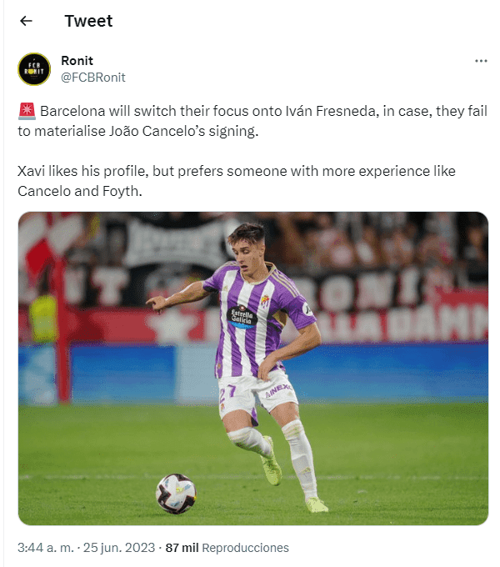The image size is (500, 567).
Task: Click the text 'João Cancelo's signing'
Action: 183,131
